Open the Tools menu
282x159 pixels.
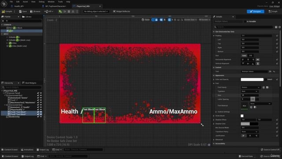point(60,2)
